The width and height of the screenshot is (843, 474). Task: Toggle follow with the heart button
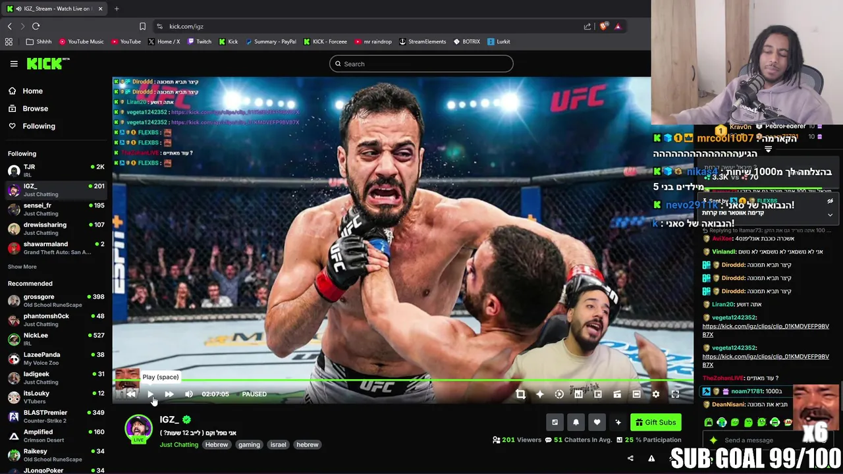click(597, 422)
